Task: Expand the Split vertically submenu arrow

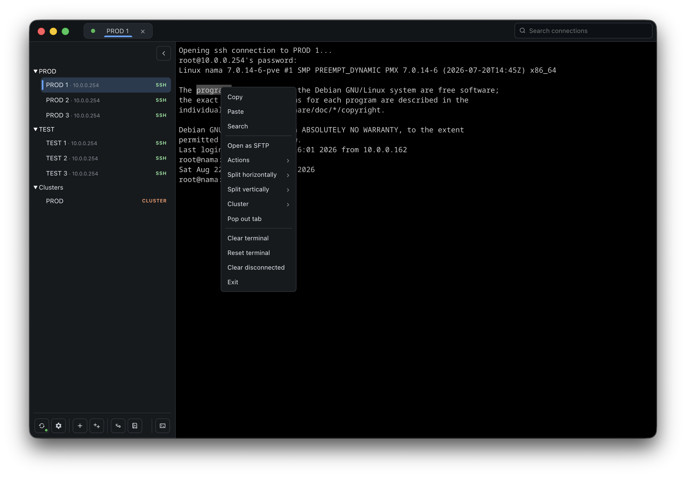Action: tap(288, 190)
